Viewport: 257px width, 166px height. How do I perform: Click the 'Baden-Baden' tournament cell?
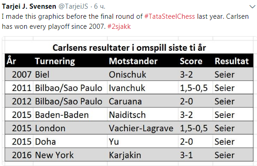62,115
